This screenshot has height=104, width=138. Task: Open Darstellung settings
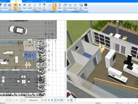(81, 7)
